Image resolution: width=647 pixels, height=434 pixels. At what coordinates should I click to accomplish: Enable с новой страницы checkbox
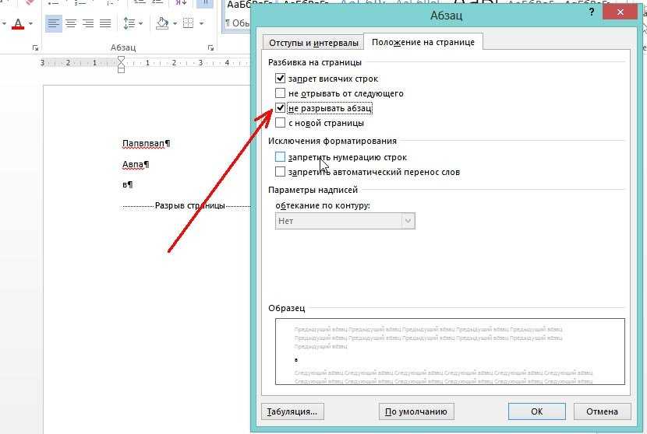click(280, 123)
